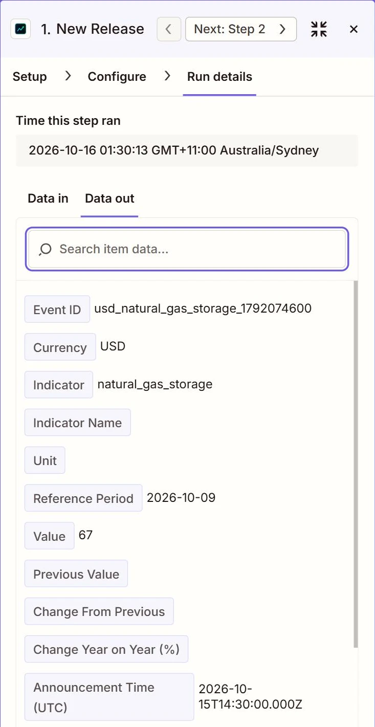Click chevron between Setup and Configure

tap(68, 76)
